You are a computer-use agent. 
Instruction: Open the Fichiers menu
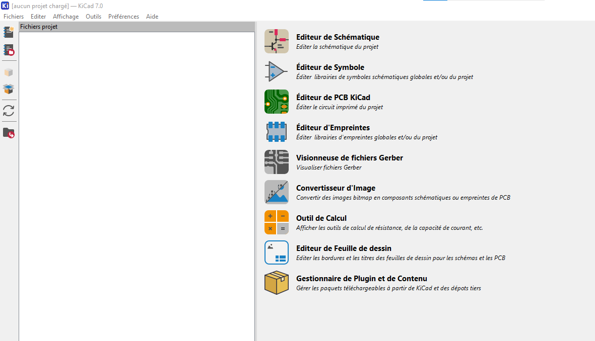(x=14, y=17)
